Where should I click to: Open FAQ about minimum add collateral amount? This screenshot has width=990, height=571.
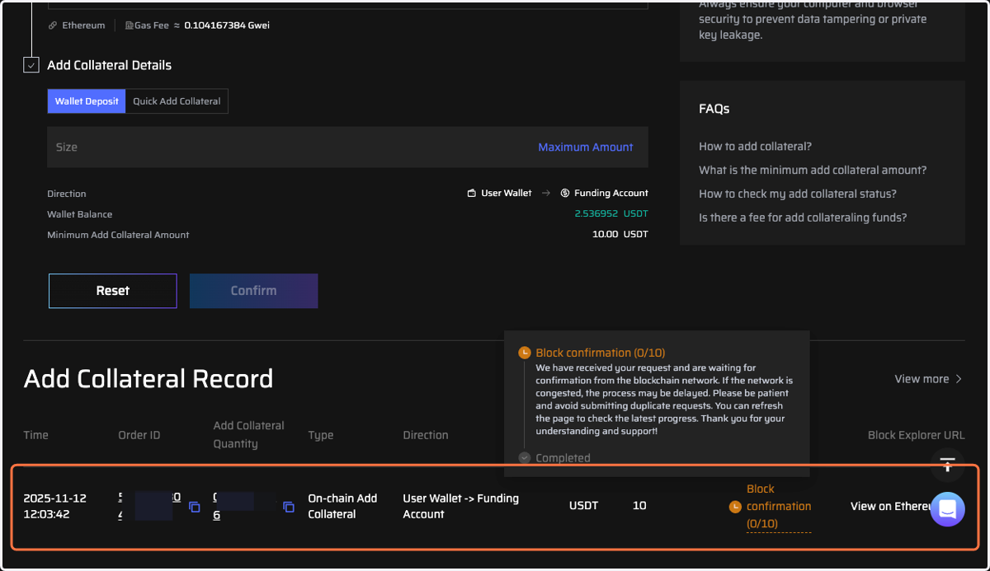click(813, 171)
